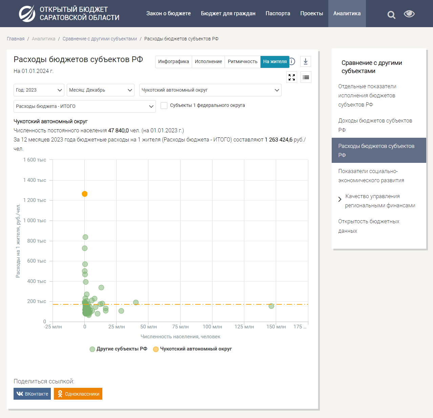
Task: Open the Расходы бюджета - ИТОГО dropdown
Action: pyautogui.click(x=85, y=107)
